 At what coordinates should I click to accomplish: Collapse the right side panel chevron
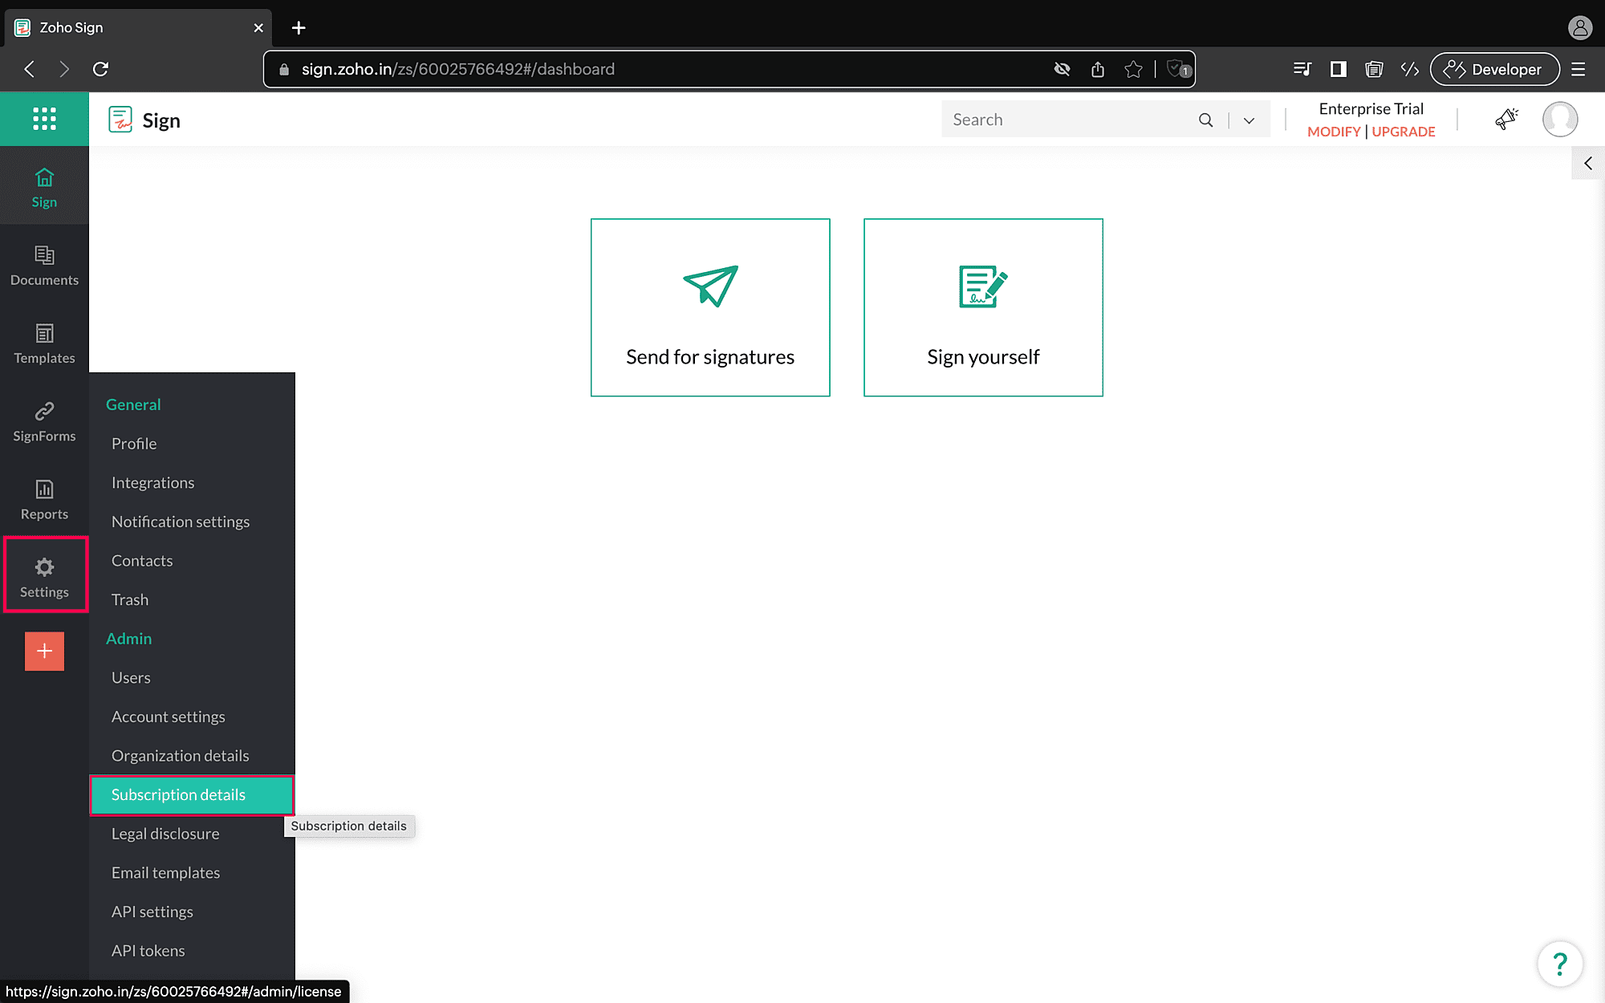[x=1587, y=164]
